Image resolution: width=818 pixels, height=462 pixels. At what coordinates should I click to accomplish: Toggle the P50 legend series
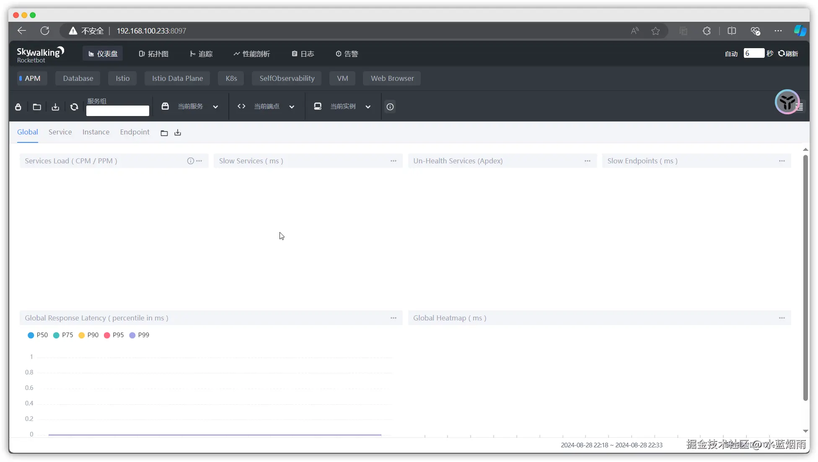pyautogui.click(x=38, y=335)
